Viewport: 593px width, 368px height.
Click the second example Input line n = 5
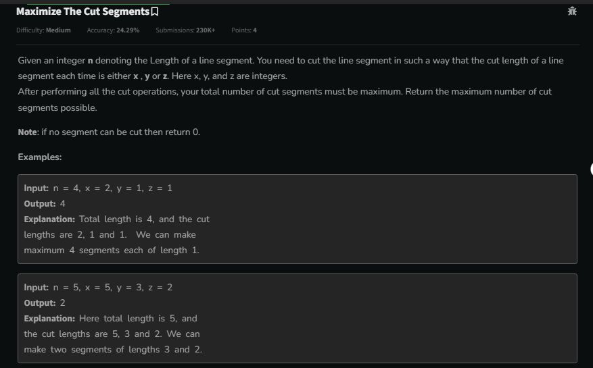[x=98, y=288]
